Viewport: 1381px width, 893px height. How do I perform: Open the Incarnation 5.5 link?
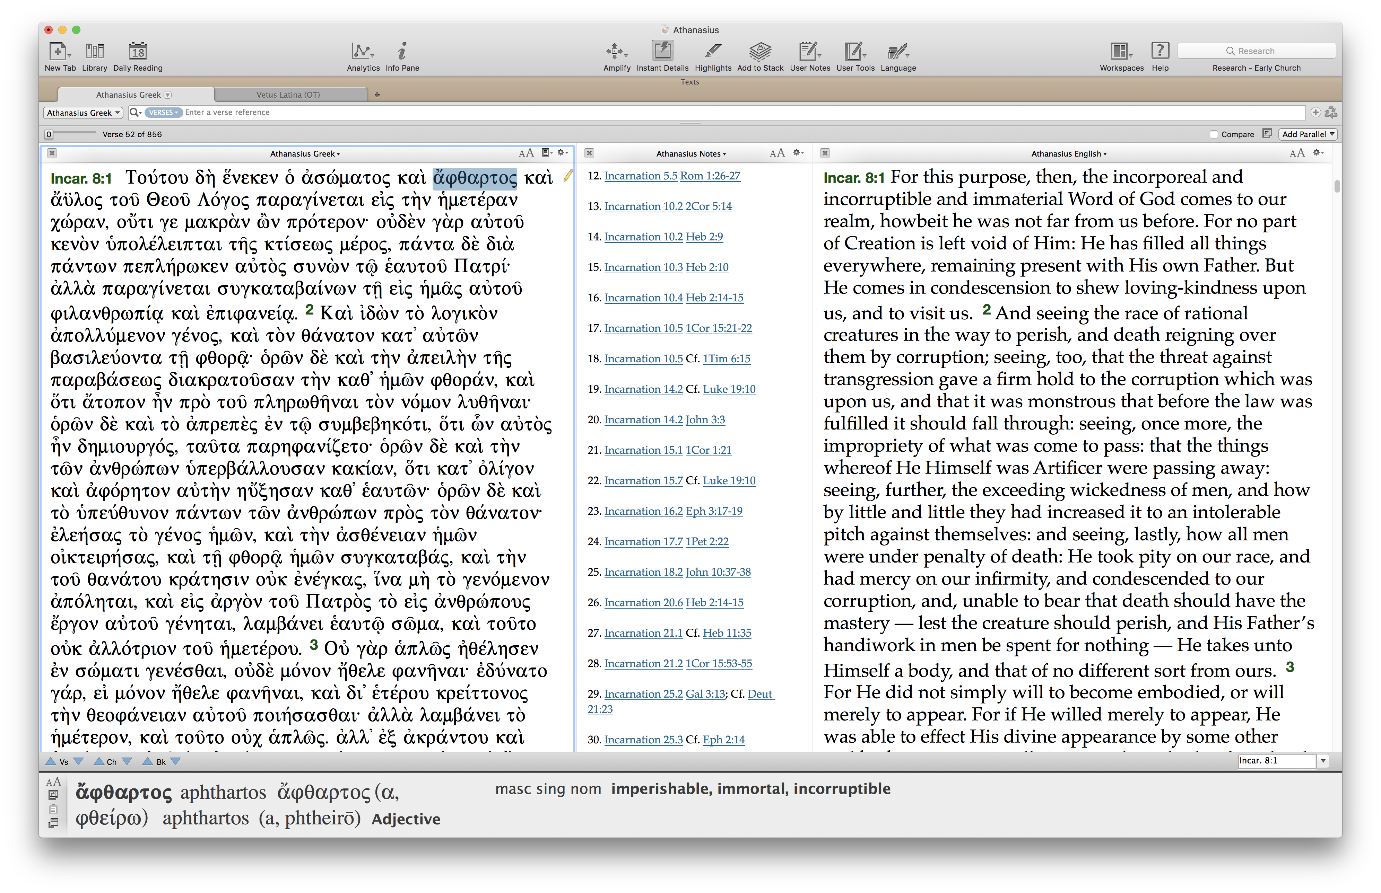[641, 176]
